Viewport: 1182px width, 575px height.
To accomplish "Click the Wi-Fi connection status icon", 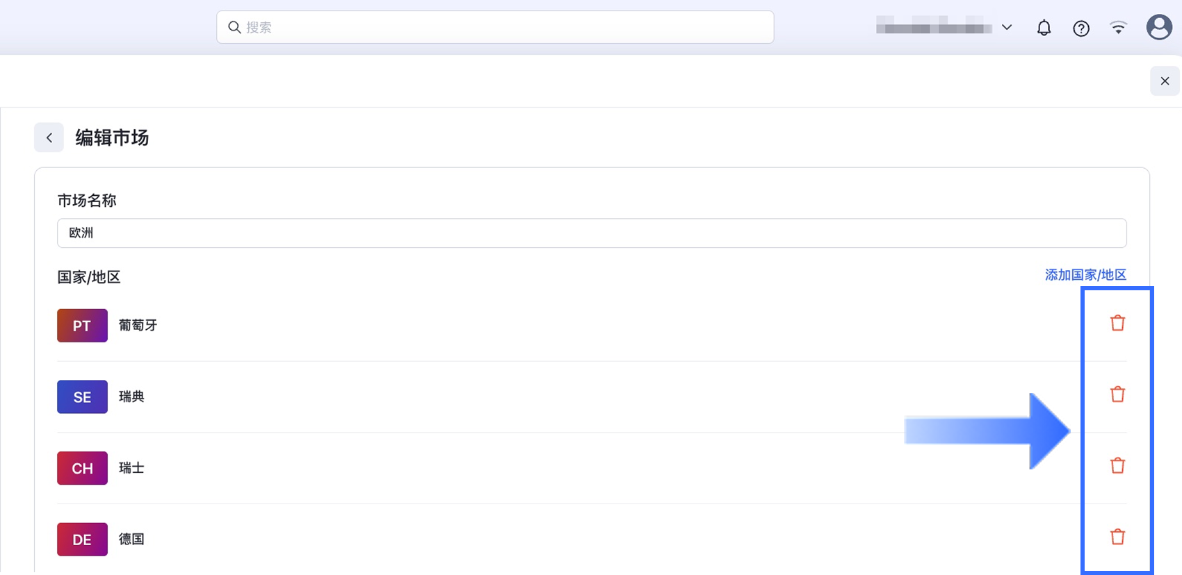I will (x=1118, y=28).
